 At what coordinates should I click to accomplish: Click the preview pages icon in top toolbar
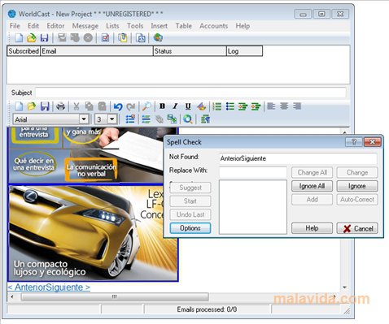141,37
